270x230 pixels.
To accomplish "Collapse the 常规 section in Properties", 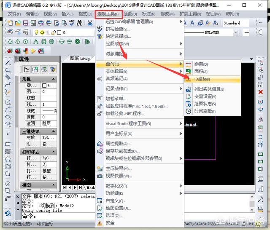I will pos(54,79).
